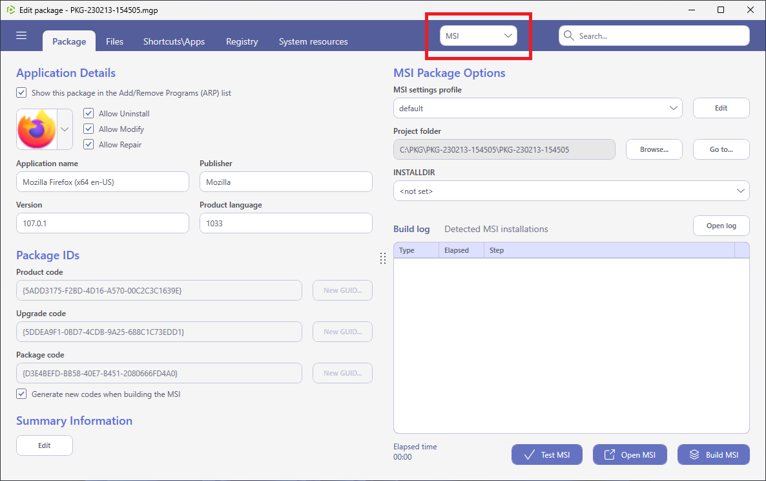Click New GUID for Package code
Image resolution: width=766 pixels, height=481 pixels.
coord(342,373)
